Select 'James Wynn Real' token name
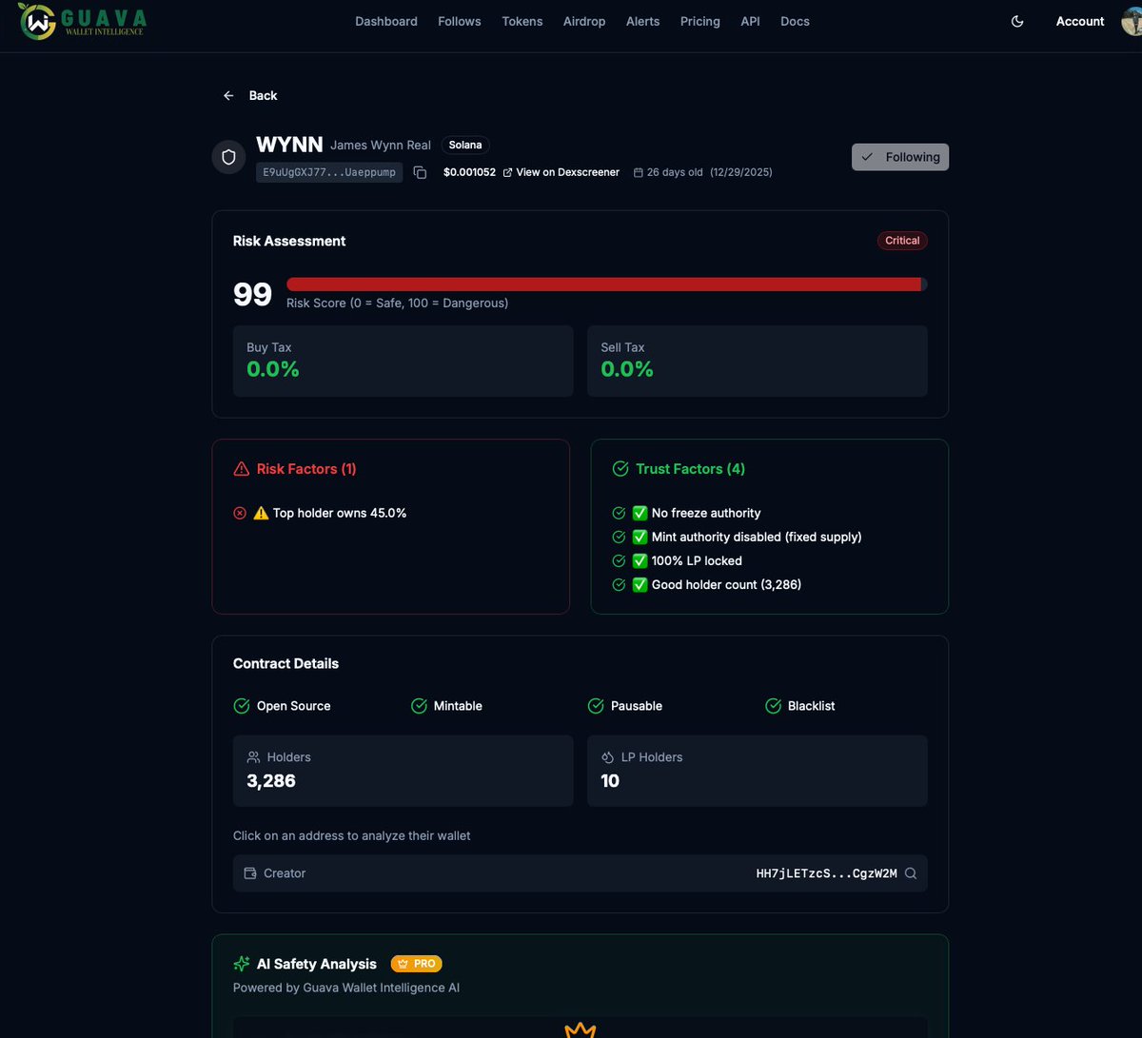 click(x=381, y=146)
